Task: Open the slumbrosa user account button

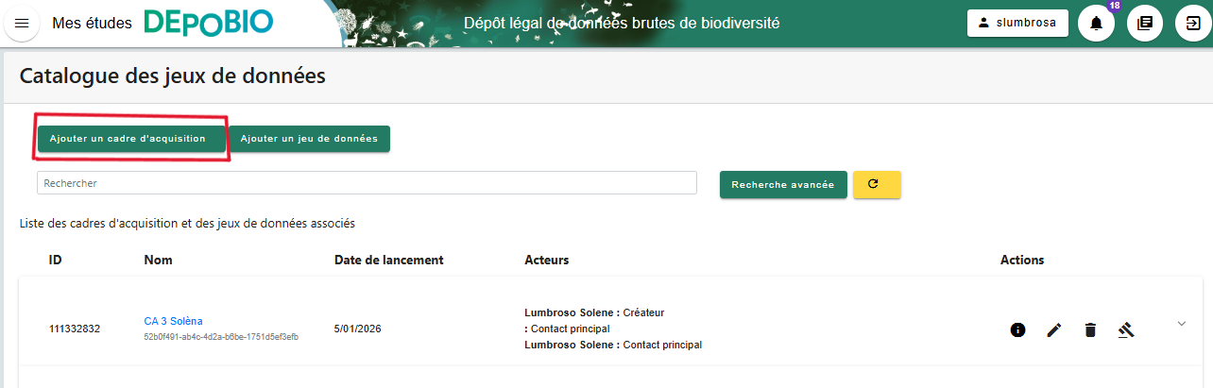Action: (x=1017, y=24)
